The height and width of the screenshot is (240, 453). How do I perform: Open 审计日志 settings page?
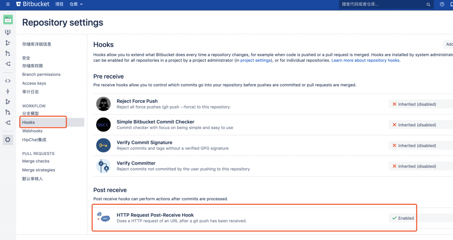(x=30, y=92)
